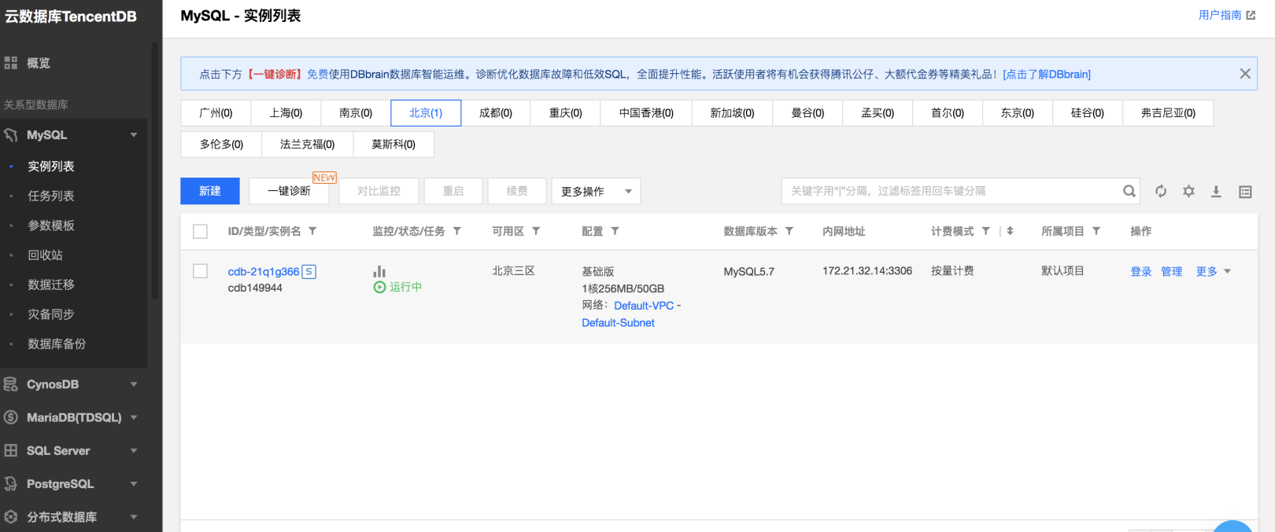The height and width of the screenshot is (532, 1275).
Task: Open 数据库备份 in the sidebar
Action: (57, 344)
